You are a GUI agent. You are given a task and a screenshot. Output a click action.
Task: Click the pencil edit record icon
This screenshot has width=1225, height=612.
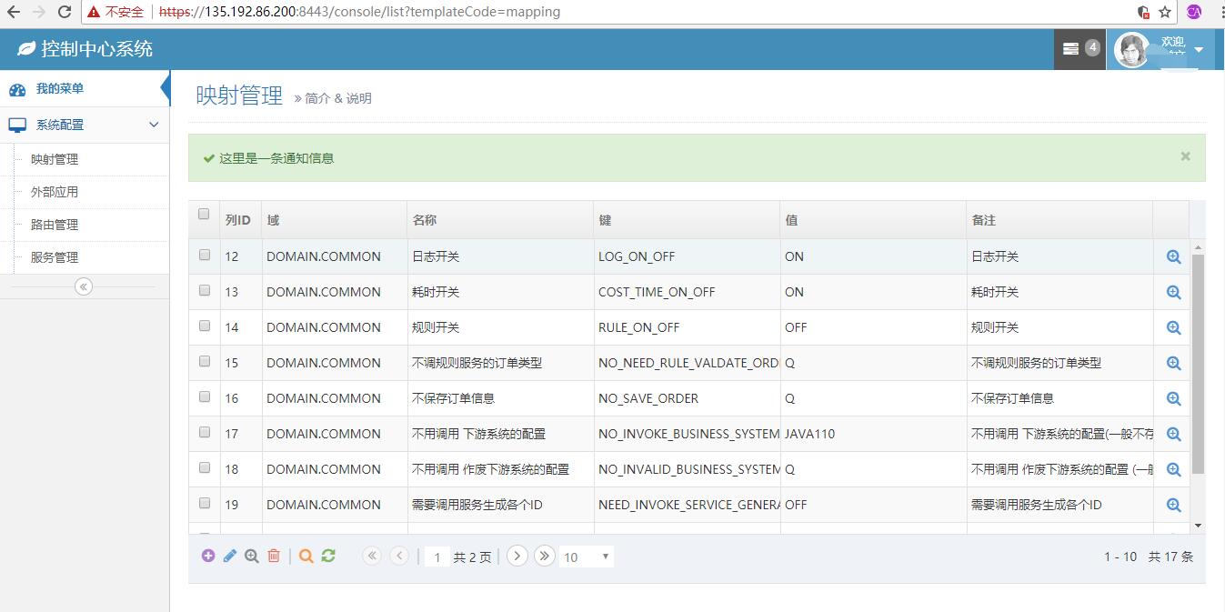coord(230,556)
